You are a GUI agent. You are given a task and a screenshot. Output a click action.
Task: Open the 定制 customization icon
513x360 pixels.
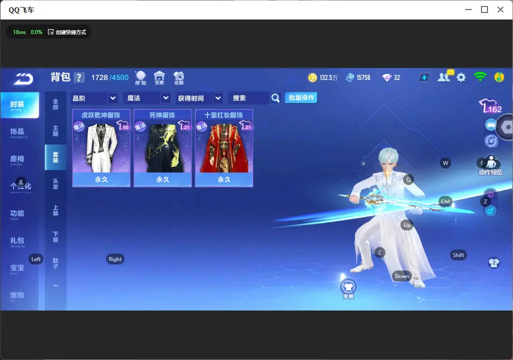pos(178,78)
